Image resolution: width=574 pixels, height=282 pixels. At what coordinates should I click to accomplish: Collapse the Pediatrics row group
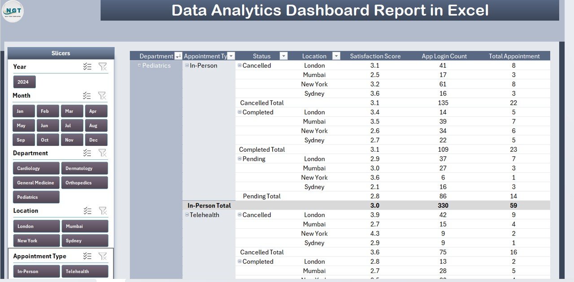(139, 65)
